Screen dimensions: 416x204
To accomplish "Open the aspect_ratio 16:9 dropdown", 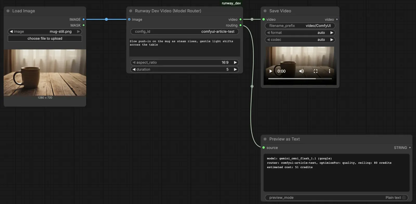I will coord(185,63).
